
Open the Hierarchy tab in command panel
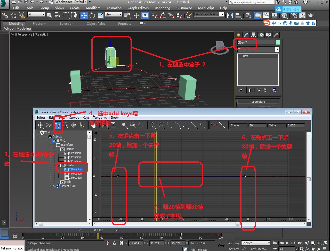[x=254, y=35]
